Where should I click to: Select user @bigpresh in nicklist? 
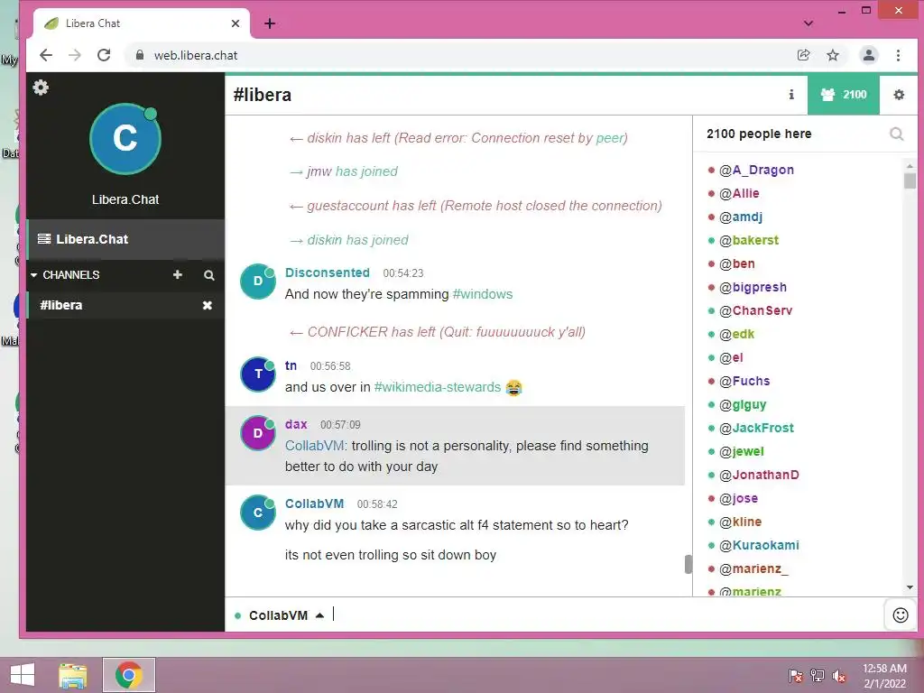coord(753,288)
